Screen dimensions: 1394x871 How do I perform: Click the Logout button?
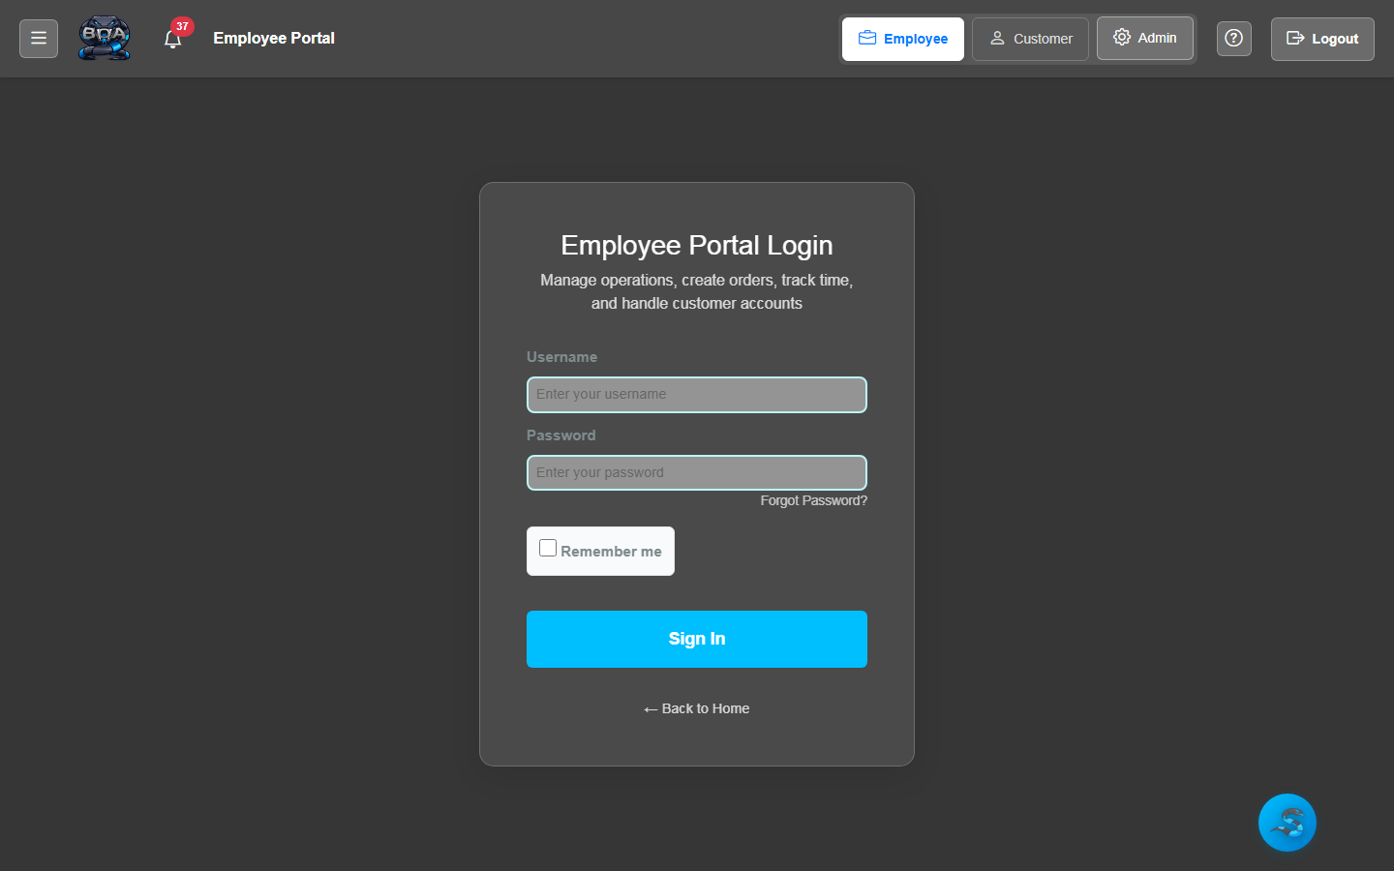[x=1322, y=39]
